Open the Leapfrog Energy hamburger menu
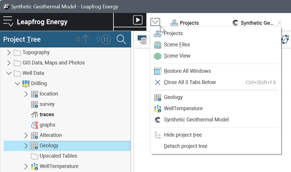 pos(8,22)
